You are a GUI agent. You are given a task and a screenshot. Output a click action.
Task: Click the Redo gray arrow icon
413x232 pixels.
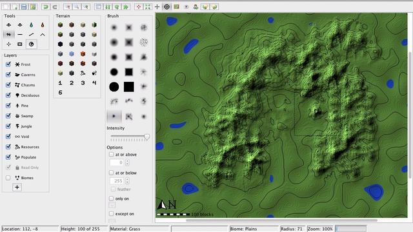(x=55, y=7)
